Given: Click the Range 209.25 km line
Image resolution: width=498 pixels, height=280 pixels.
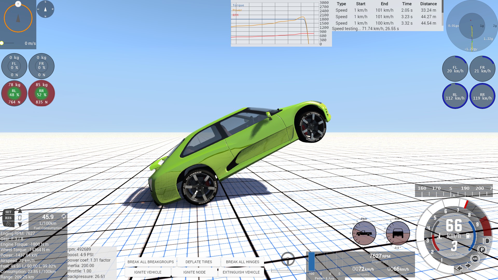Looking at the screenshot, I should tap(17, 277).
